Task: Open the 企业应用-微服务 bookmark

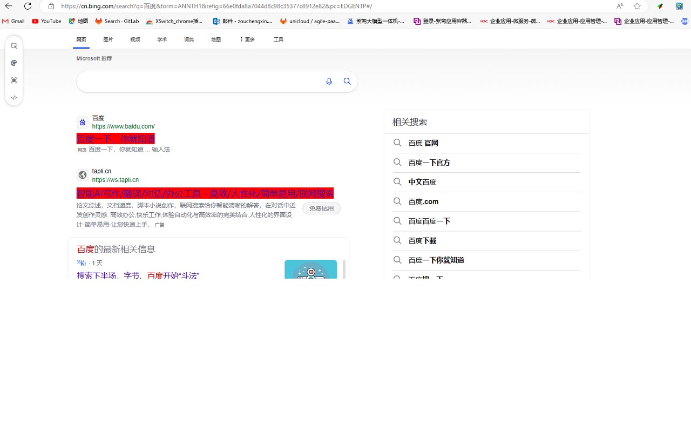Action: (x=510, y=21)
